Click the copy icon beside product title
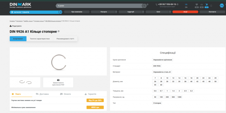 point(59,31)
